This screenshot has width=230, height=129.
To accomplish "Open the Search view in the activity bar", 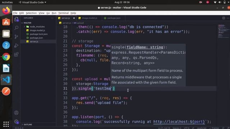I will [x=17, y=28].
